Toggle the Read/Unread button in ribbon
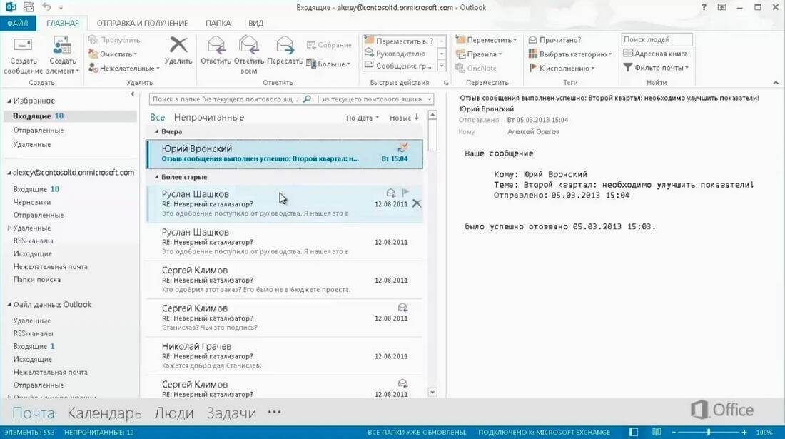The width and height of the screenshot is (785, 439). coord(555,40)
